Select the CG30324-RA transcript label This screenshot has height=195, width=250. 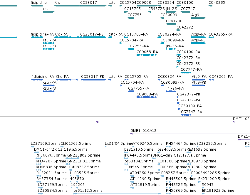[169, 34]
